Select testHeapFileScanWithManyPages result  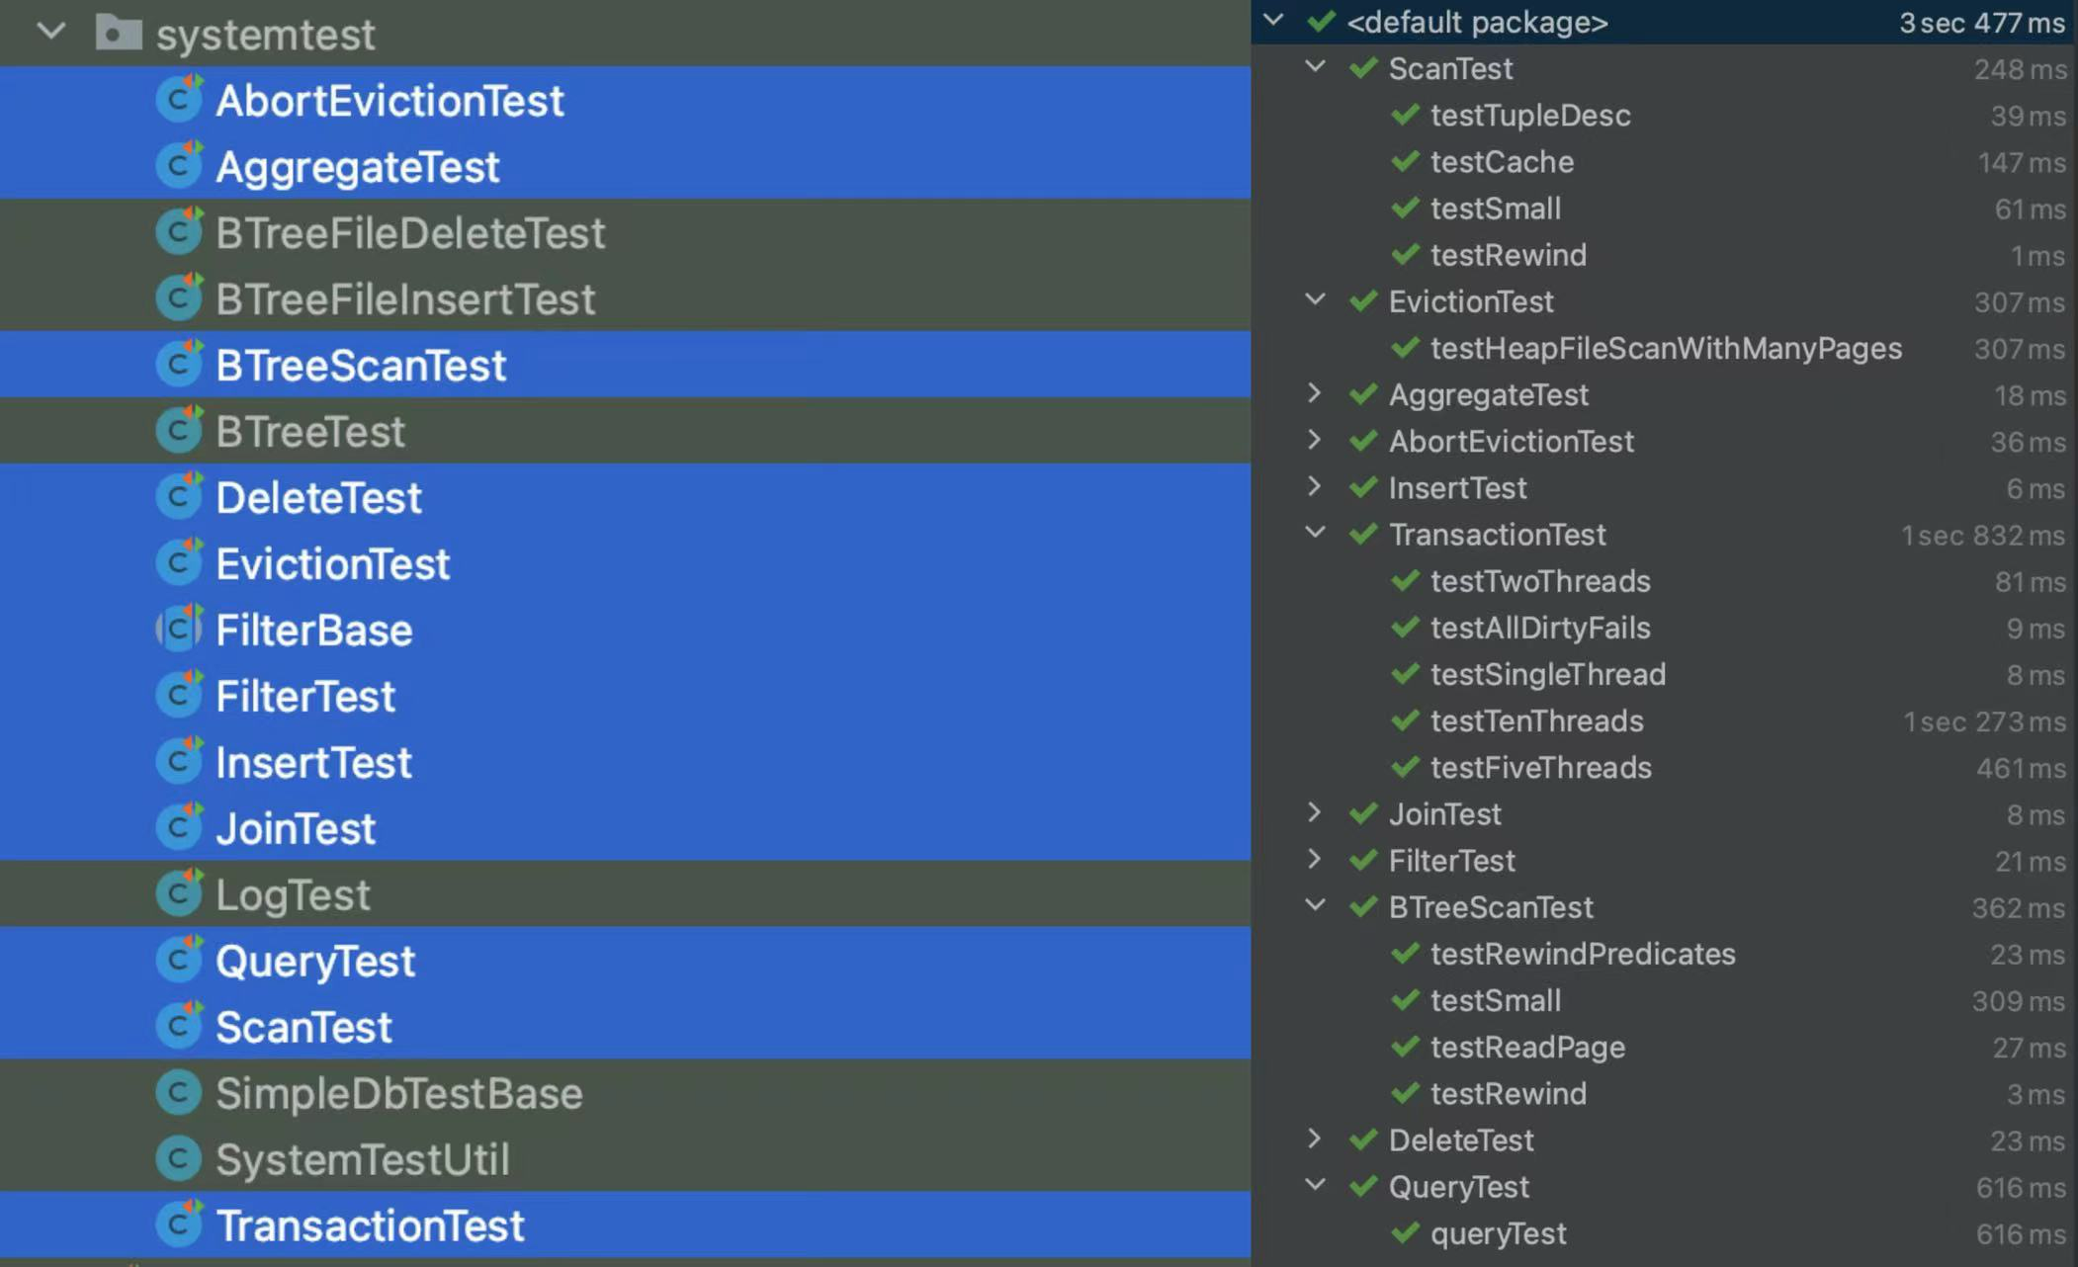click(x=1666, y=349)
